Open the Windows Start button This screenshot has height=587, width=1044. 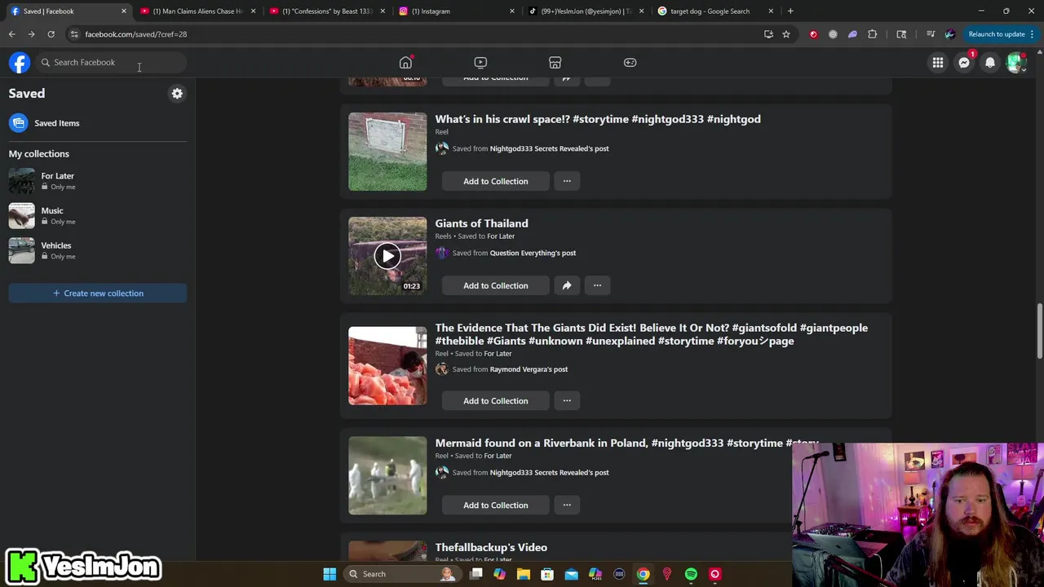pyautogui.click(x=330, y=574)
